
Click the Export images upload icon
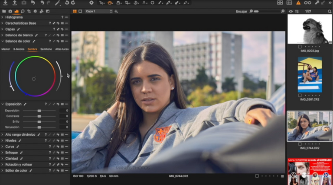pos(14,3)
